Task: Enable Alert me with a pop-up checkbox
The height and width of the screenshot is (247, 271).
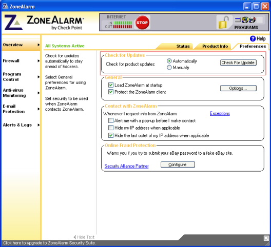Action: 111,120
